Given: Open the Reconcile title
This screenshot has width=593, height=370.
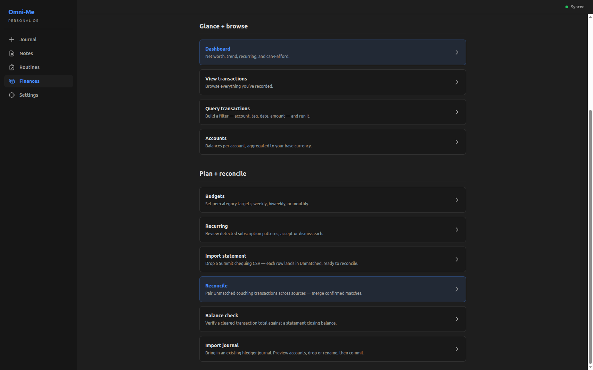Looking at the screenshot, I should pyautogui.click(x=216, y=286).
